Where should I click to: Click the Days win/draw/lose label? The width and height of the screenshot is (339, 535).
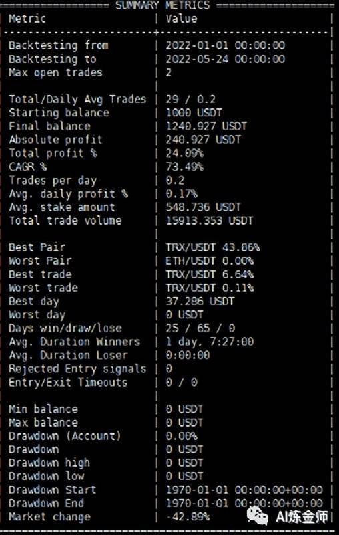point(65,328)
